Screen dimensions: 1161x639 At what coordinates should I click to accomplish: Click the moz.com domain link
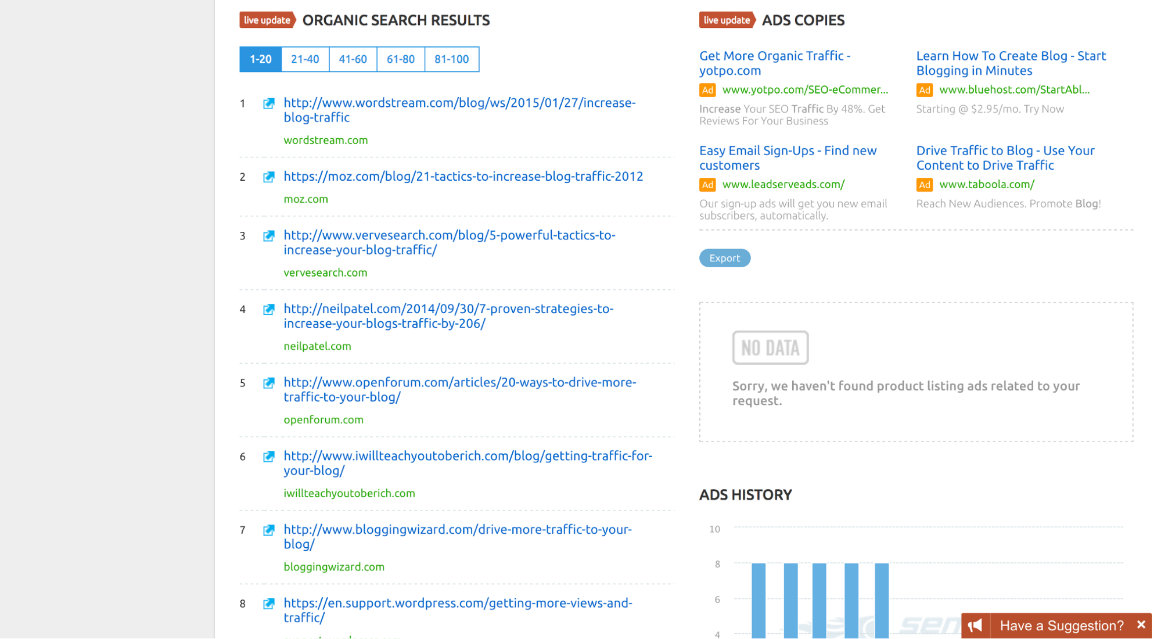305,199
